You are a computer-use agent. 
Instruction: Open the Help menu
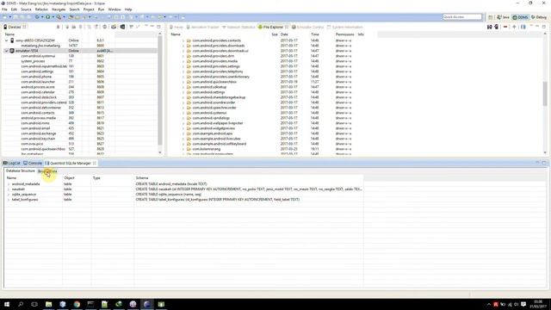[128, 9]
